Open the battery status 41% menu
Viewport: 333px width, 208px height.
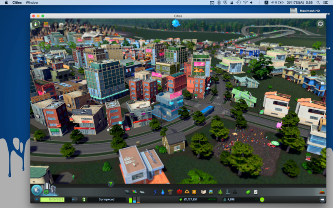pos(277,2)
